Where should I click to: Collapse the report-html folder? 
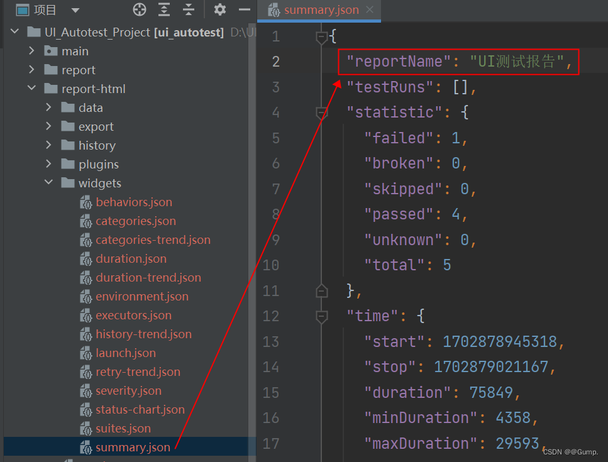pos(32,88)
